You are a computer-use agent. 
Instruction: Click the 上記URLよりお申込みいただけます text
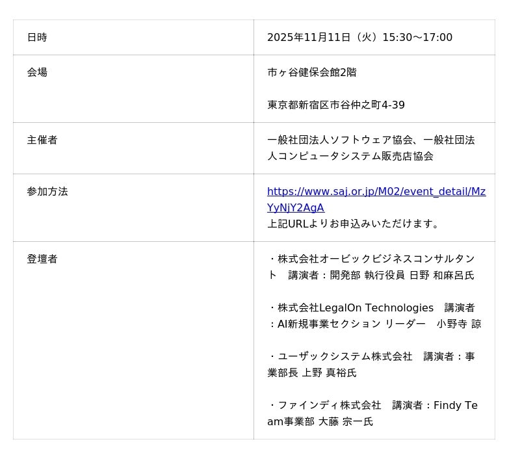click(354, 224)
